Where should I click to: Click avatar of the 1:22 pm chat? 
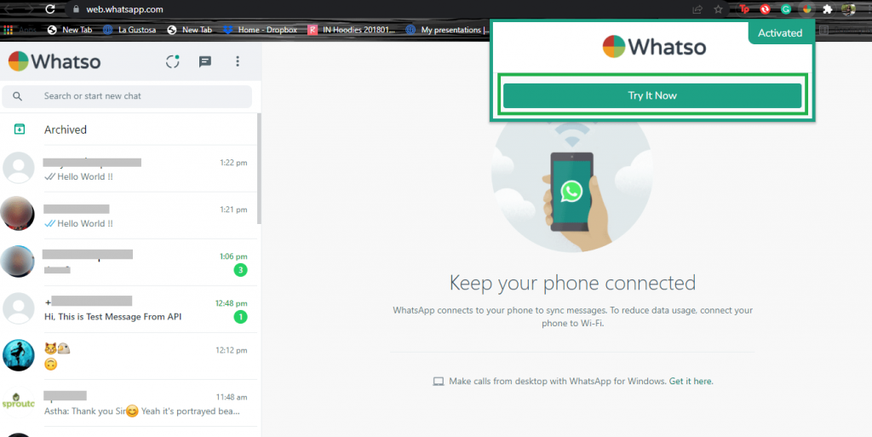19,168
